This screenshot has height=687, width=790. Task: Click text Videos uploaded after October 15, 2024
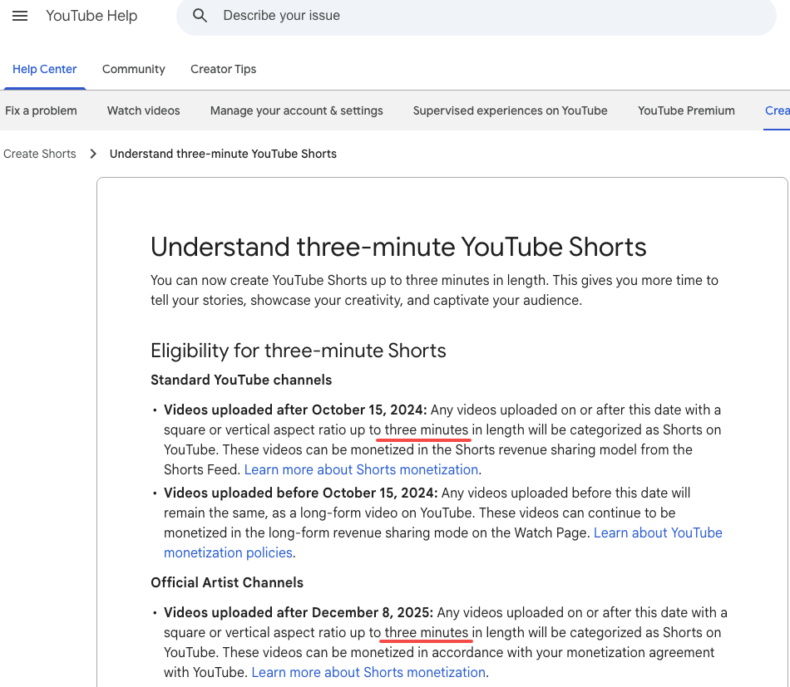pyautogui.click(x=295, y=410)
